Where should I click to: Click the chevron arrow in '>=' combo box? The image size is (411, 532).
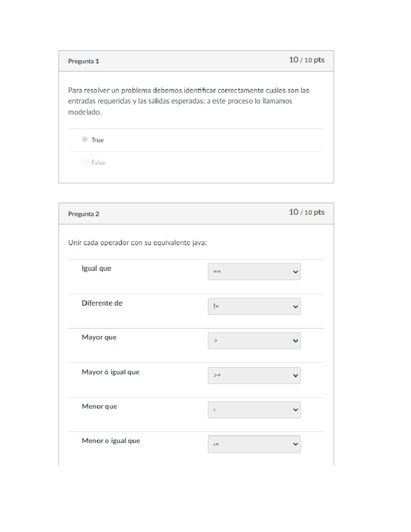pyautogui.click(x=295, y=376)
